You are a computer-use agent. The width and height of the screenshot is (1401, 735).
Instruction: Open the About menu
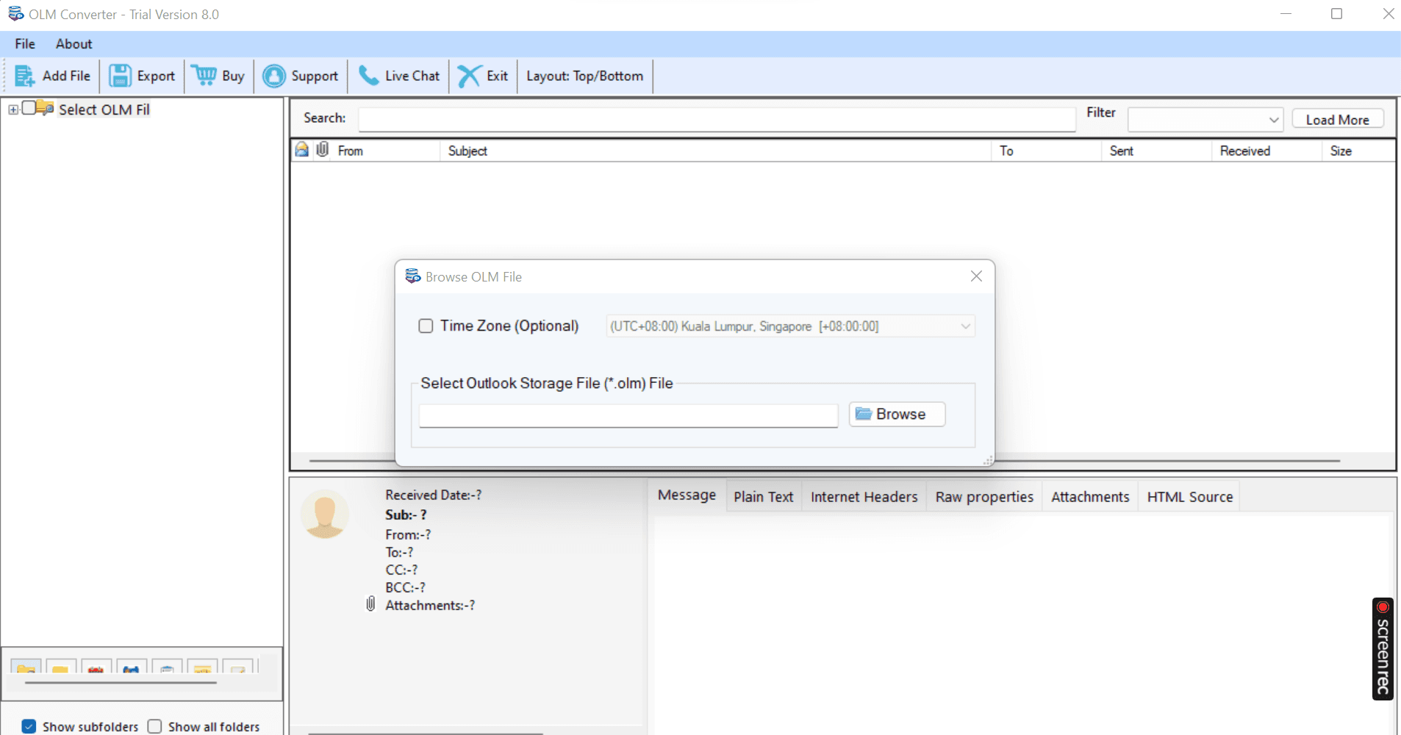coord(74,44)
